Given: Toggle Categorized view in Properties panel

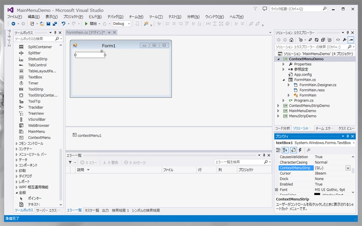Looking at the screenshot, I should (278, 150).
